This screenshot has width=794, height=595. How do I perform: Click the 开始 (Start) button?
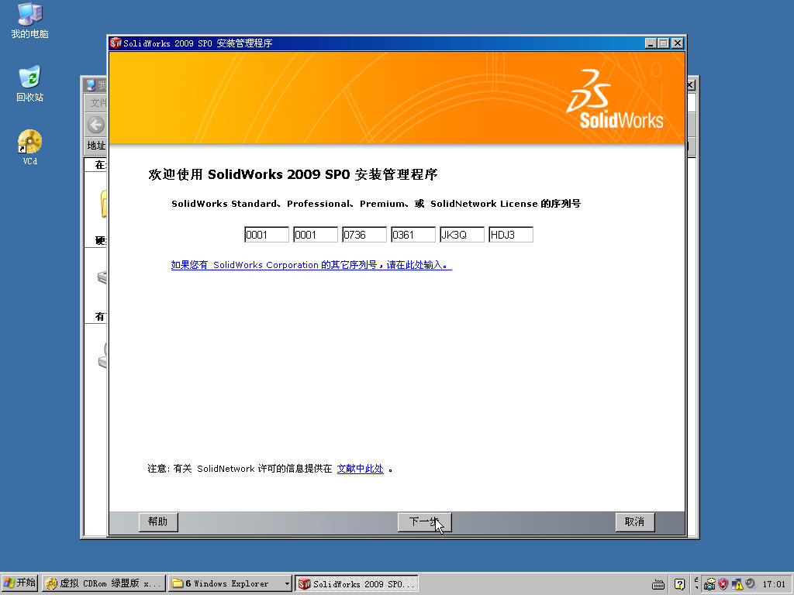tap(19, 583)
